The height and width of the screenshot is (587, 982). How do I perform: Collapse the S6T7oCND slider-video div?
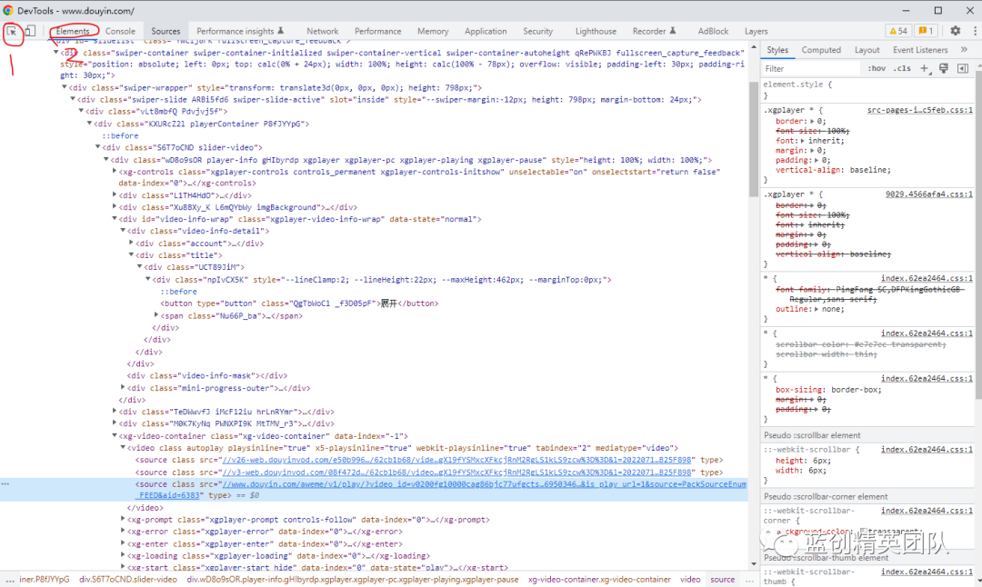pyautogui.click(x=97, y=147)
